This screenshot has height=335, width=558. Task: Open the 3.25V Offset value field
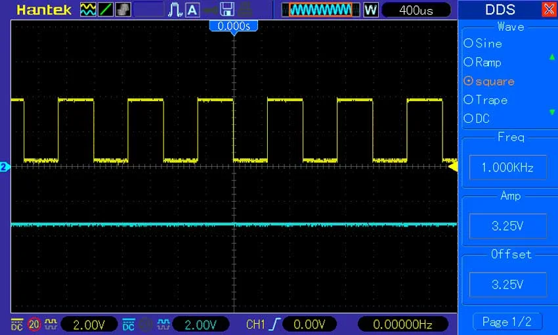(x=507, y=284)
